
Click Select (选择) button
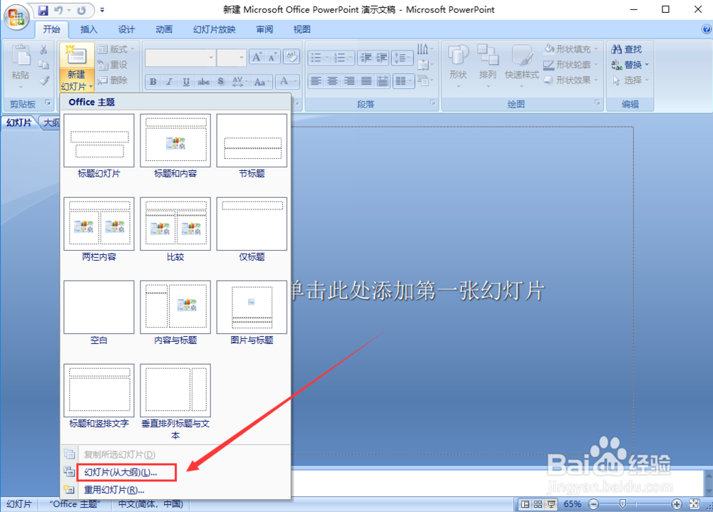(x=630, y=80)
